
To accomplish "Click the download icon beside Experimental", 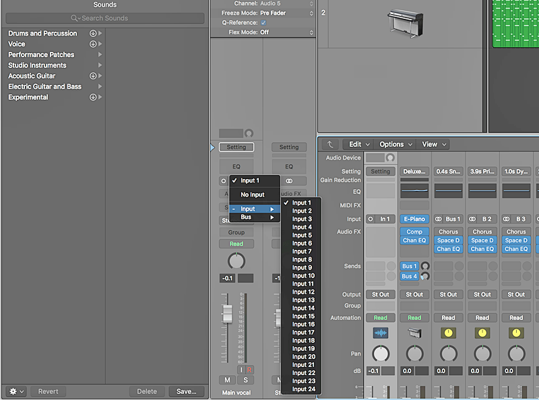I will click(x=93, y=97).
